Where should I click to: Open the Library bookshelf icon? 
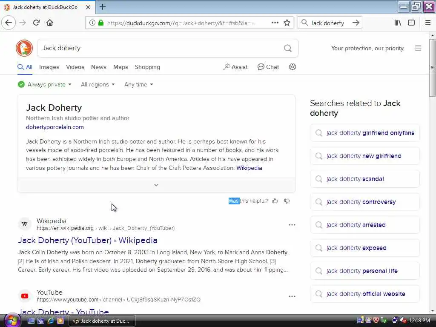click(398, 23)
